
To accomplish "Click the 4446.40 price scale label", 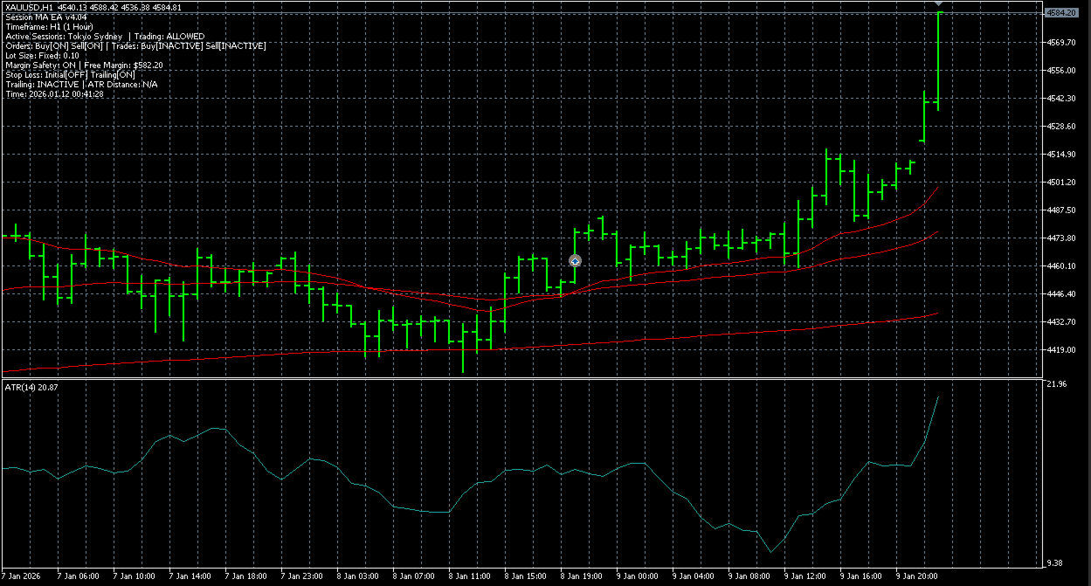I will [x=1060, y=293].
